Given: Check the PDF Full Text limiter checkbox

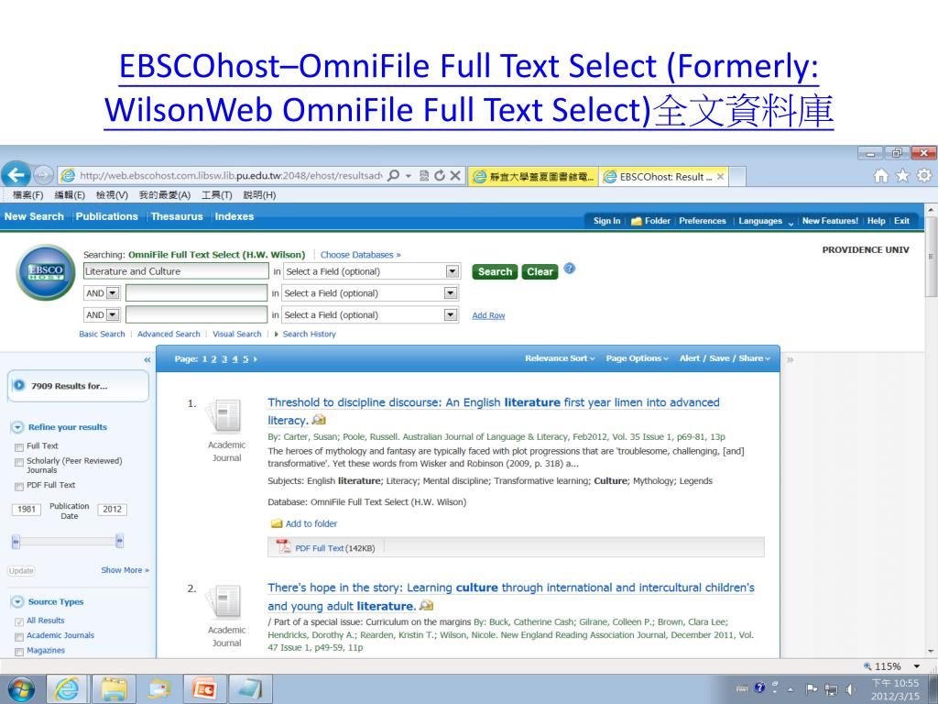Looking at the screenshot, I should click(19, 486).
